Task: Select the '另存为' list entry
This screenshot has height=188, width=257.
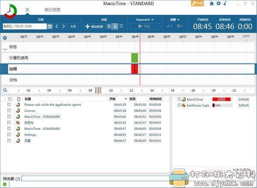Action: click(x=29, y=122)
